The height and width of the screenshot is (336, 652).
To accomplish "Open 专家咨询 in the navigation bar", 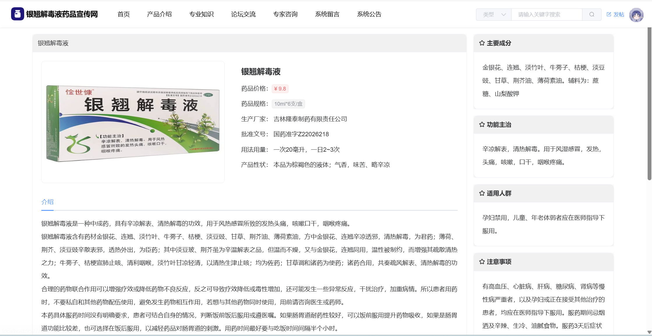I will pyautogui.click(x=285, y=14).
